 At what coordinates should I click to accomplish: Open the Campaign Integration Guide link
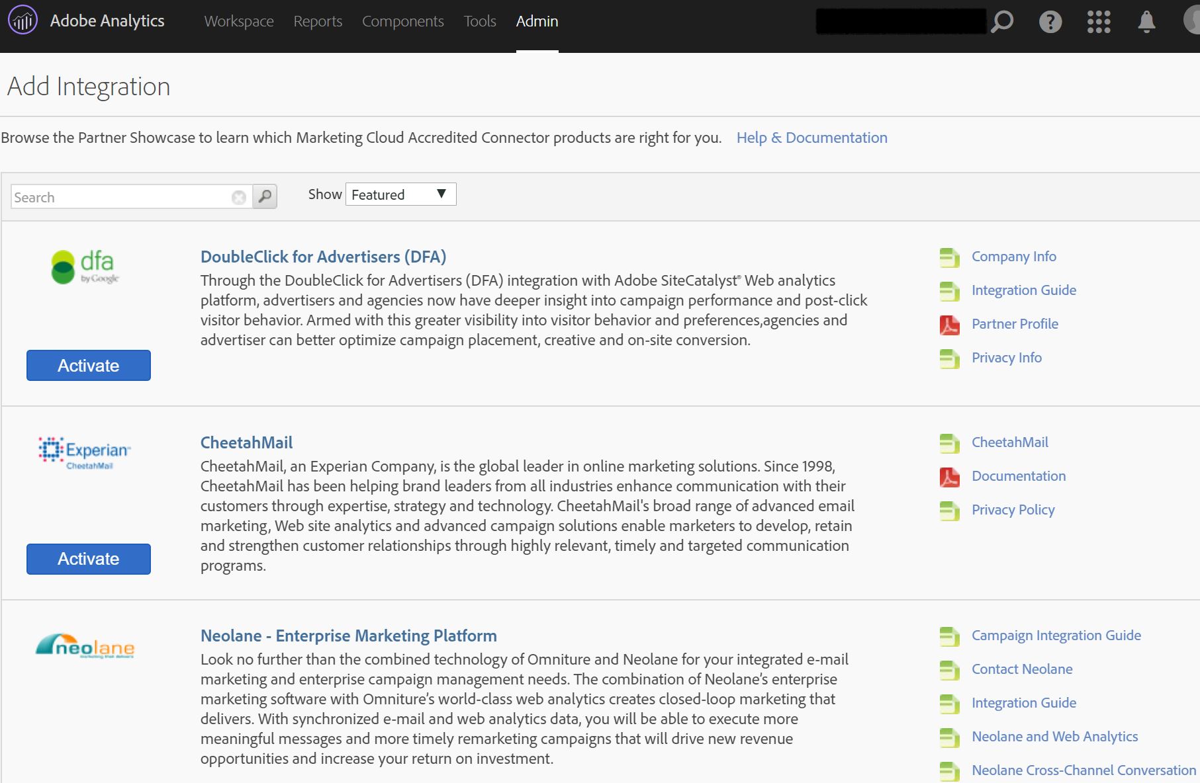click(1056, 636)
